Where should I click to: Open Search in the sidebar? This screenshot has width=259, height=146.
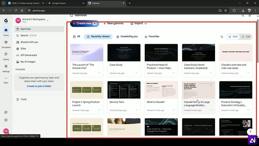tap(39, 35)
